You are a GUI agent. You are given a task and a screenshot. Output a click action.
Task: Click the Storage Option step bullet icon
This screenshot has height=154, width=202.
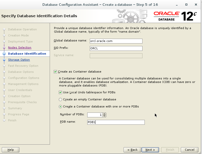coord(4,60)
